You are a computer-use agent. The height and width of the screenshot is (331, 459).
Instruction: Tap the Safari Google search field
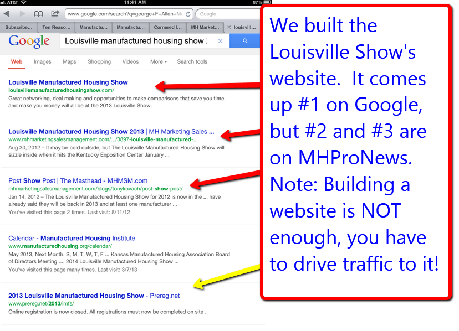[228, 14]
